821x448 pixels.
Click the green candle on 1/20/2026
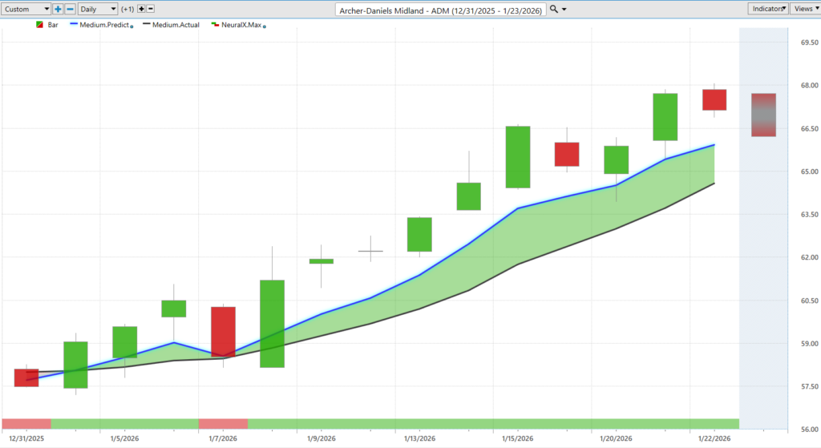point(617,159)
